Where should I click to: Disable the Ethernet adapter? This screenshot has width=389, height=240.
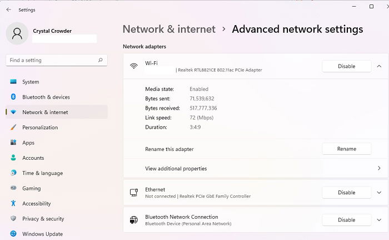(346, 193)
